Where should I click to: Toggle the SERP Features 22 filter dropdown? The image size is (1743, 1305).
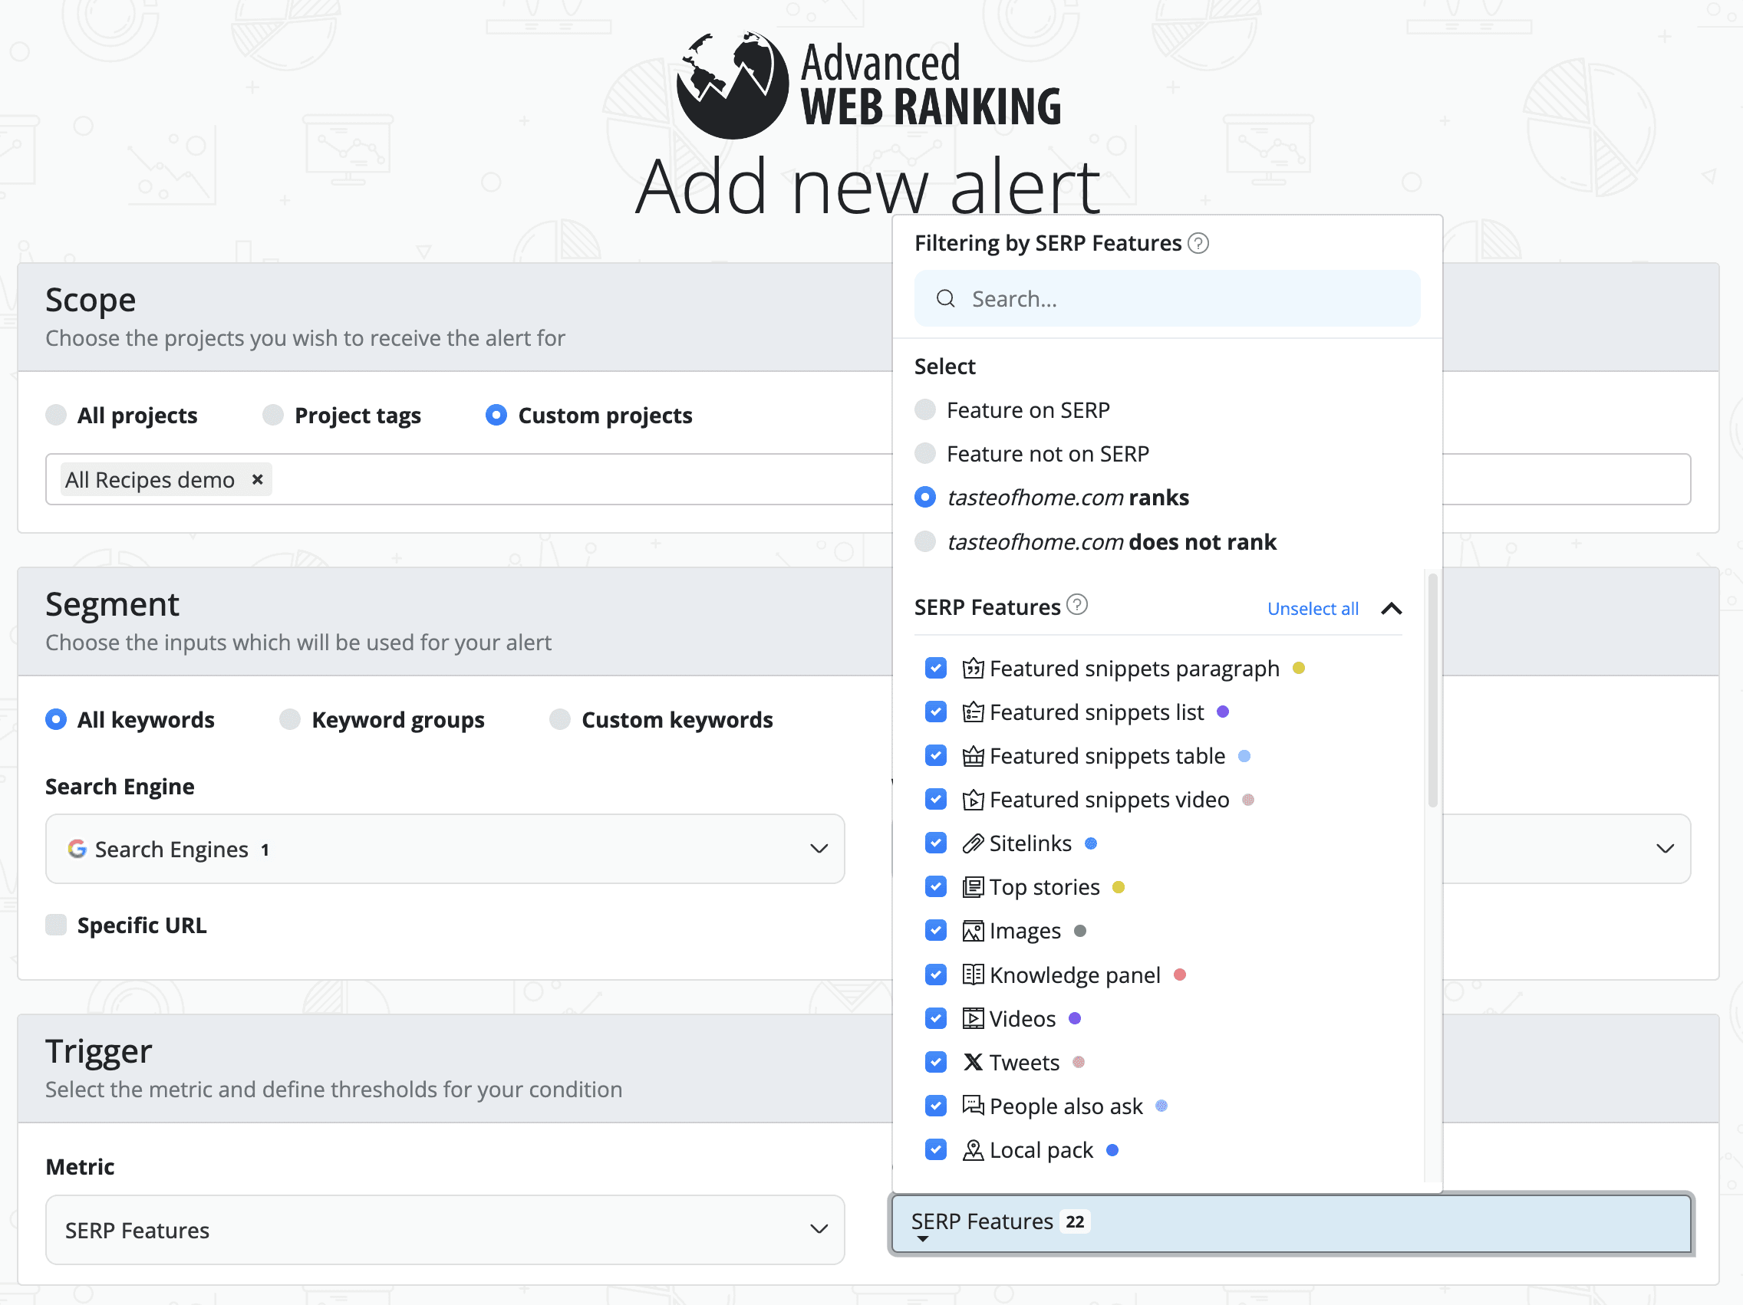point(1291,1224)
